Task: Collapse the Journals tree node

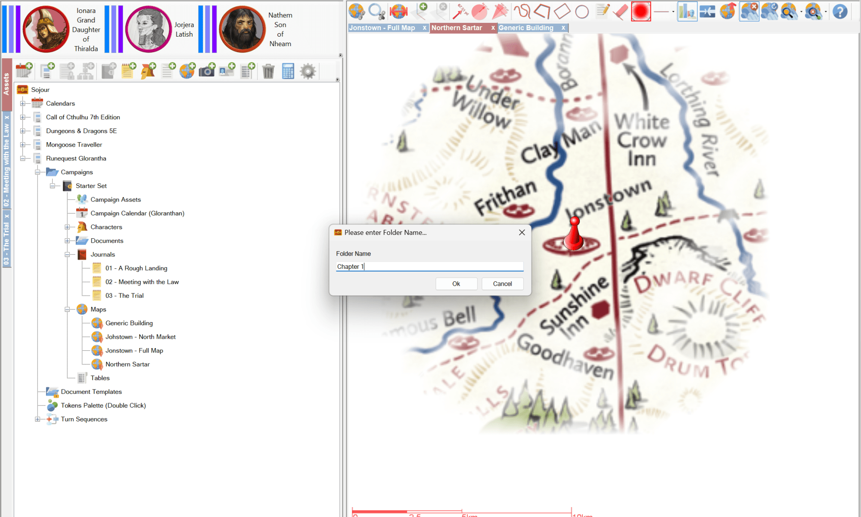Action: coord(67,255)
